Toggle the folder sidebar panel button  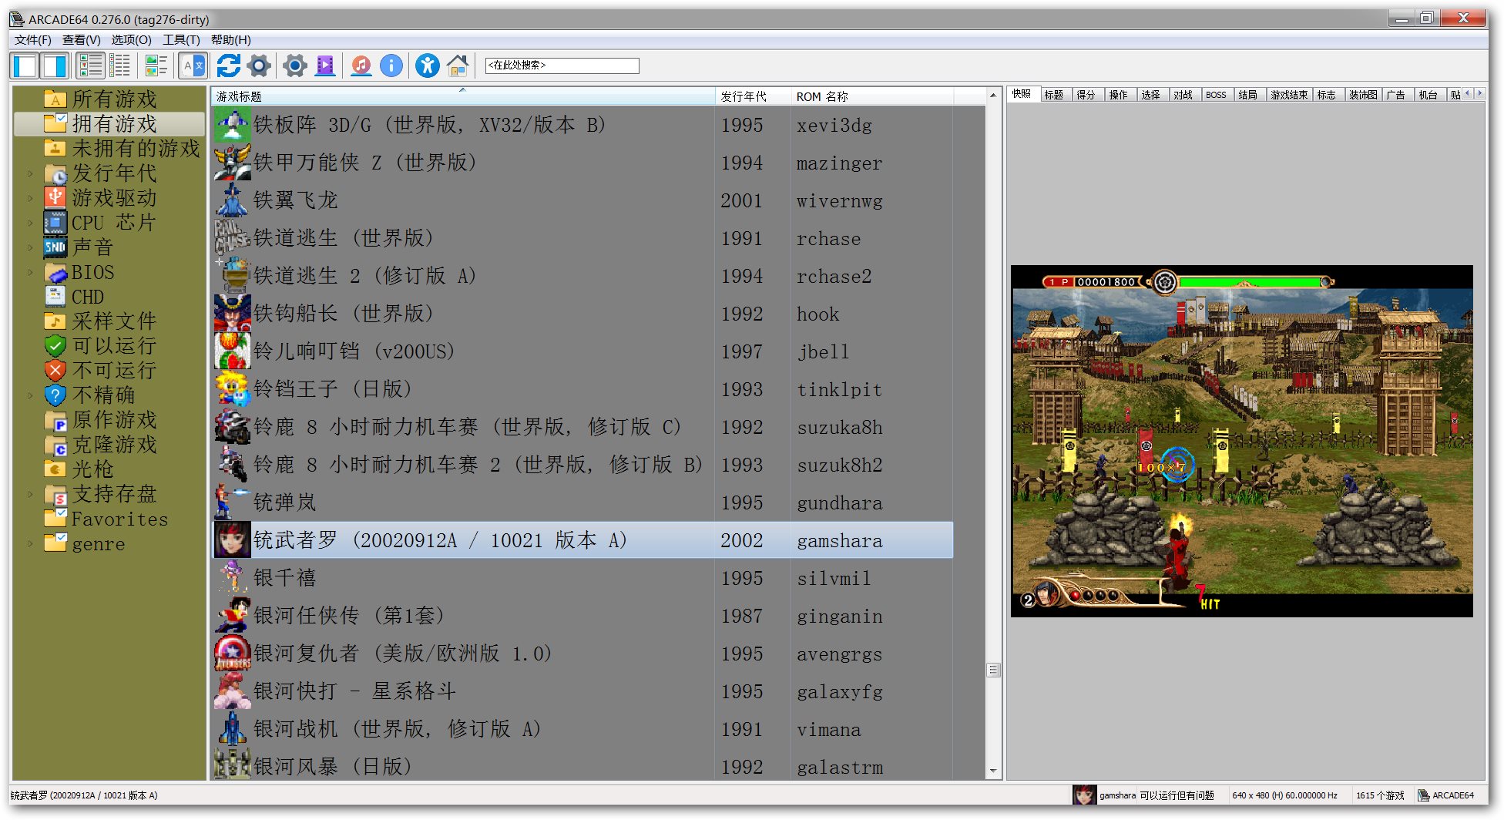(x=25, y=66)
